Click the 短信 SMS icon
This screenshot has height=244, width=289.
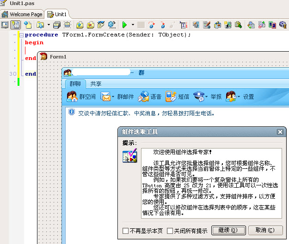coord(171,97)
